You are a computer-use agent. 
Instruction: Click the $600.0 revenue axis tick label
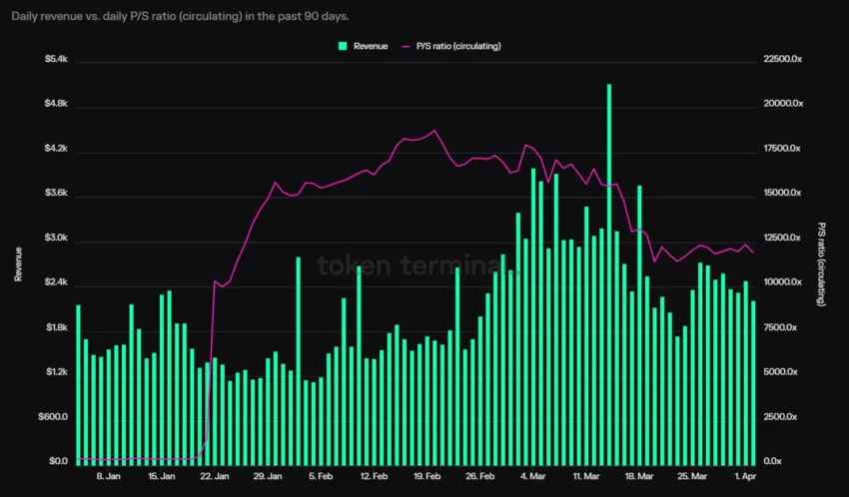[50, 417]
